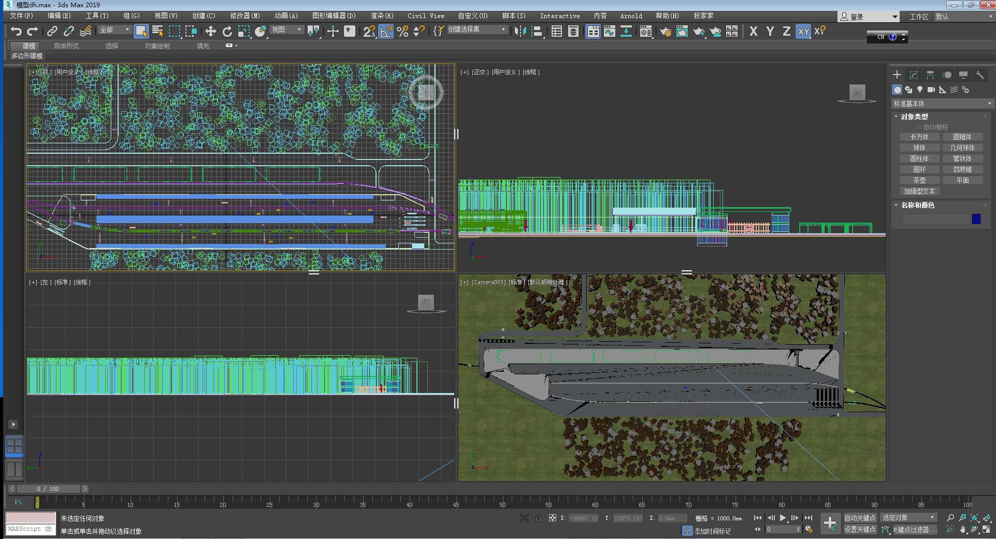Click the 茶壶 object button
996x539 pixels.
919,180
